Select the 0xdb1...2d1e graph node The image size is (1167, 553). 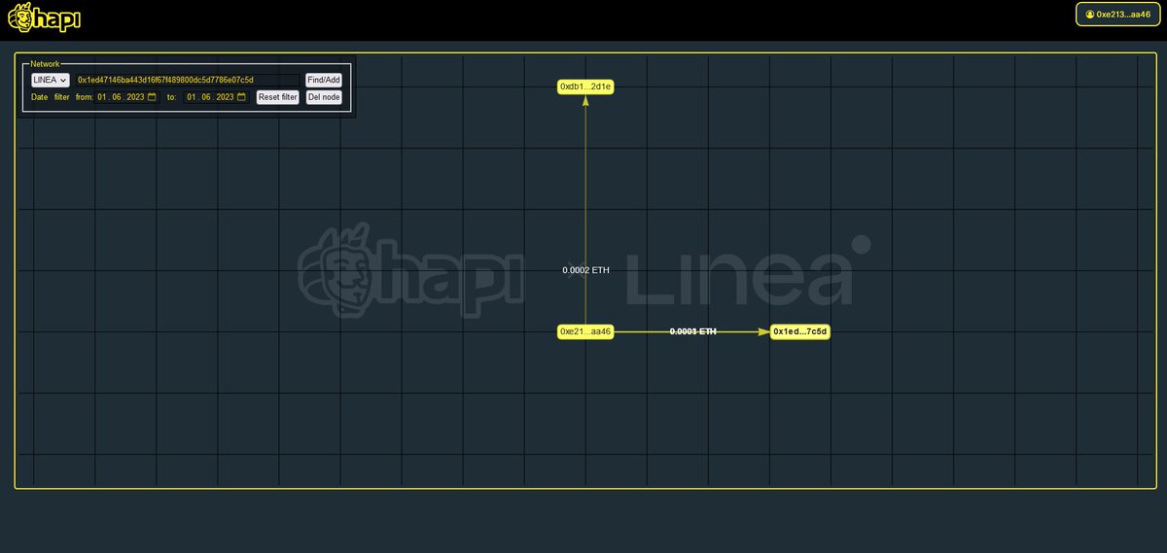tap(585, 86)
